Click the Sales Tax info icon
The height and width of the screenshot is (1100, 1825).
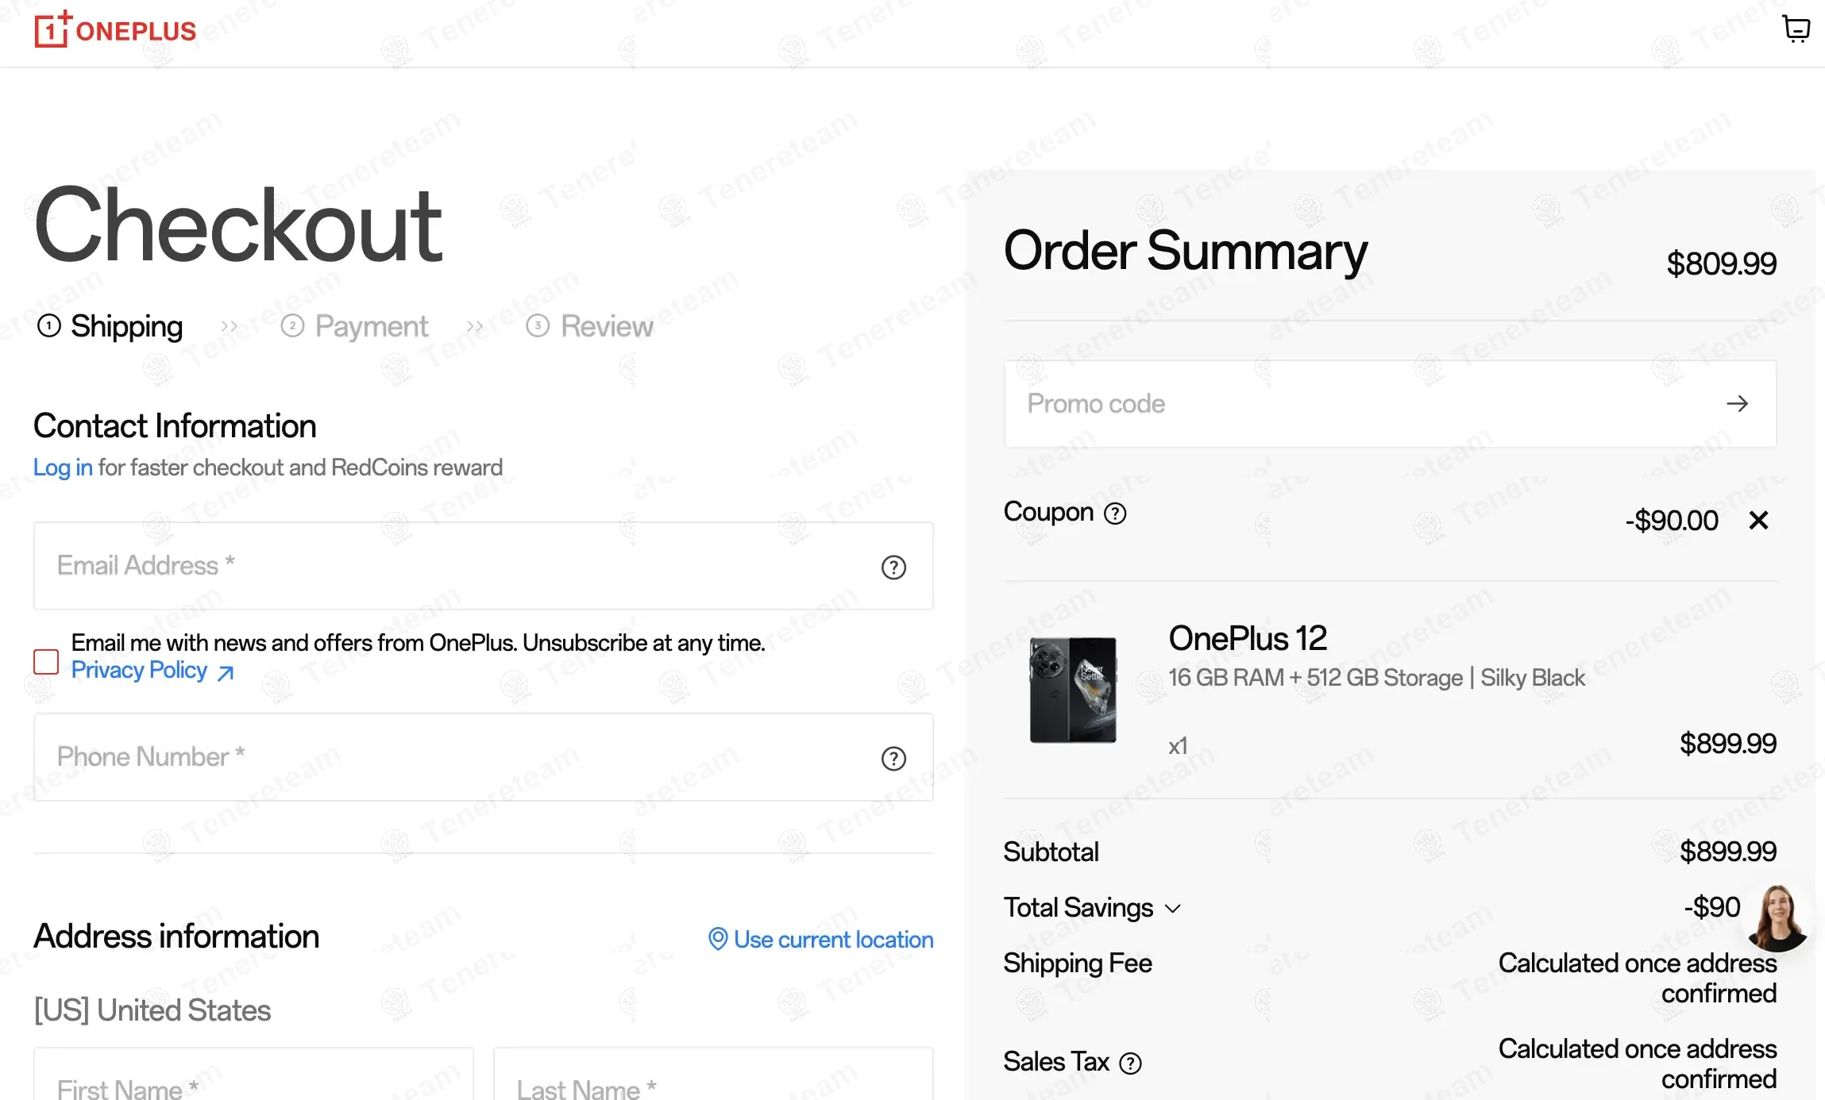(1130, 1063)
